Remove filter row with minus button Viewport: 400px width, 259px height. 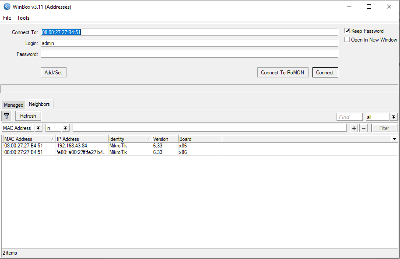click(364, 128)
